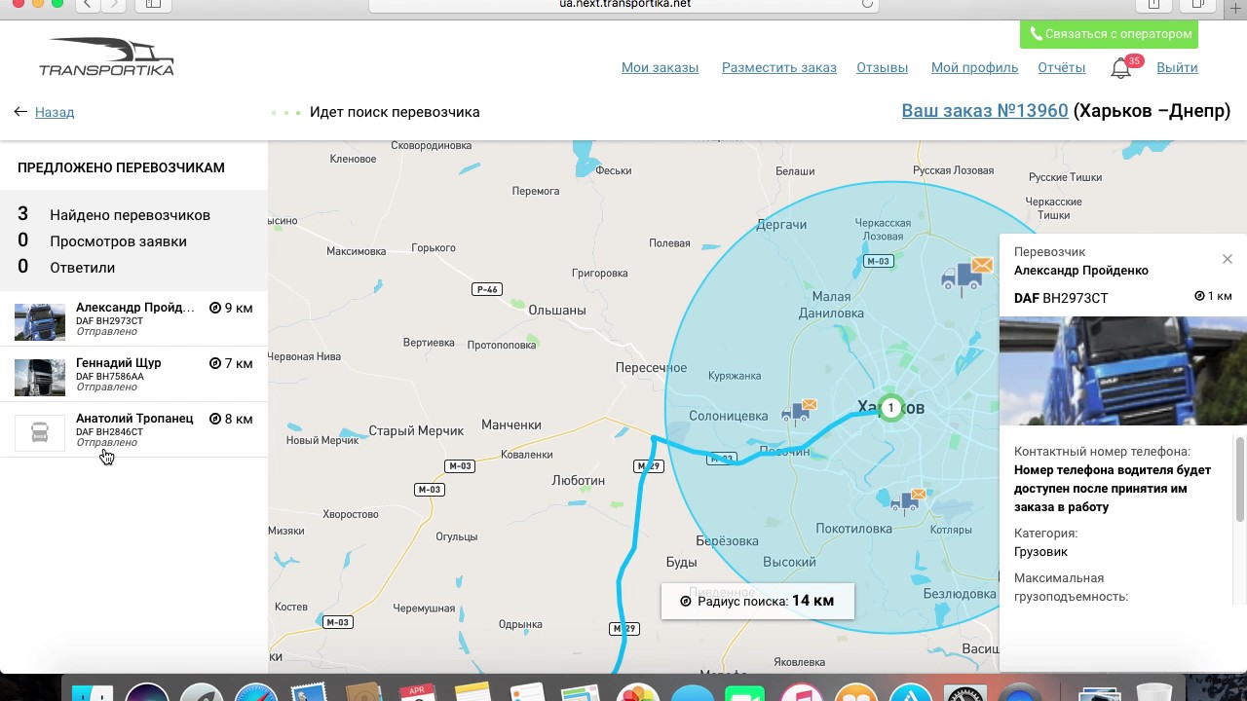Click the Просмотров заявки counter
Viewport: 1247px width, 701px height.
[x=118, y=241]
